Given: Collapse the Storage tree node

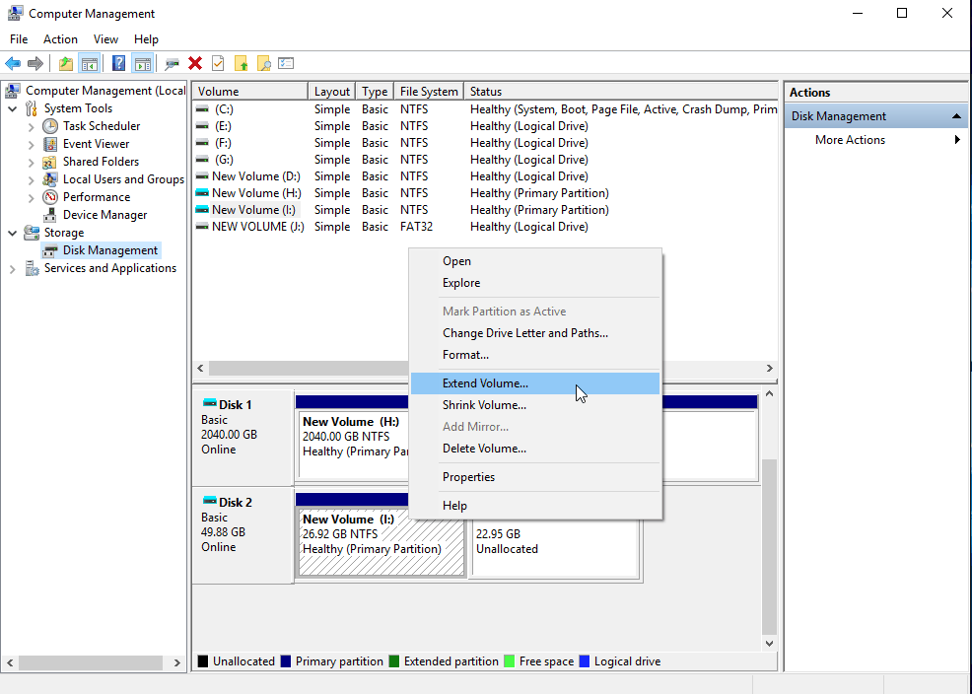Looking at the screenshot, I should 11,232.
